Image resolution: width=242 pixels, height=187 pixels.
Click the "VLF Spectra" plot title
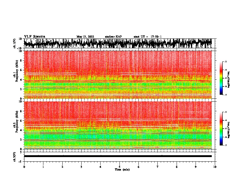pos(35,36)
